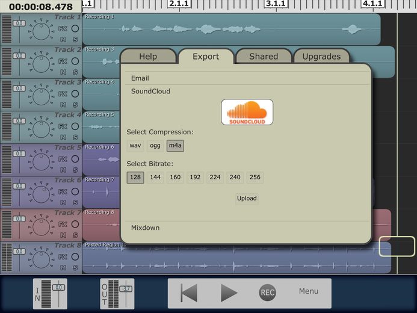Set bitrate to 256
The width and height of the screenshot is (417, 313).
(x=255, y=178)
